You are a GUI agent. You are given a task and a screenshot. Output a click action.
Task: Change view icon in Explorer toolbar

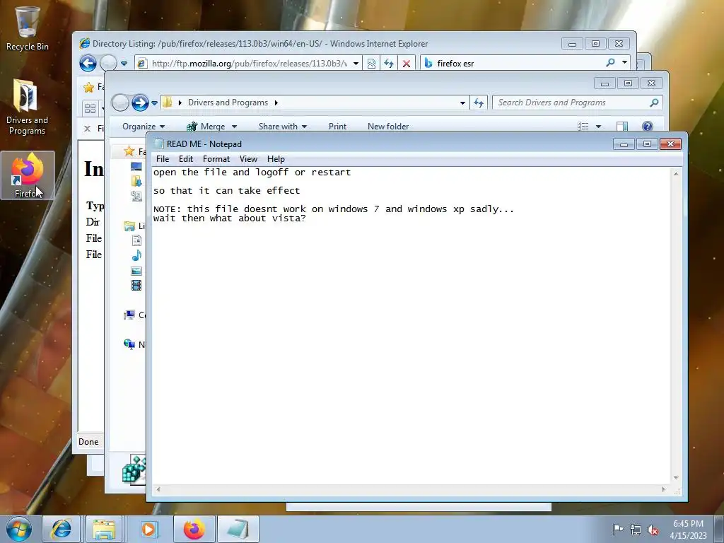tap(583, 126)
